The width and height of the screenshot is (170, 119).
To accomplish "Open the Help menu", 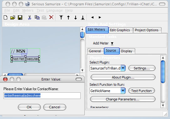I will point(69,10).
